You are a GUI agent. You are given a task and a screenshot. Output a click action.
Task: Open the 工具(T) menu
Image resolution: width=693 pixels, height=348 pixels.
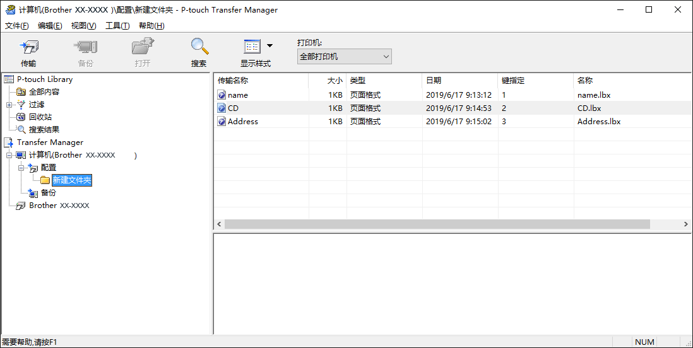point(117,26)
